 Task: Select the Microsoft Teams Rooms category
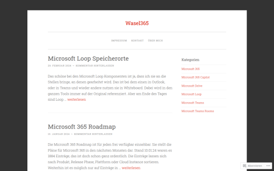click(198, 111)
